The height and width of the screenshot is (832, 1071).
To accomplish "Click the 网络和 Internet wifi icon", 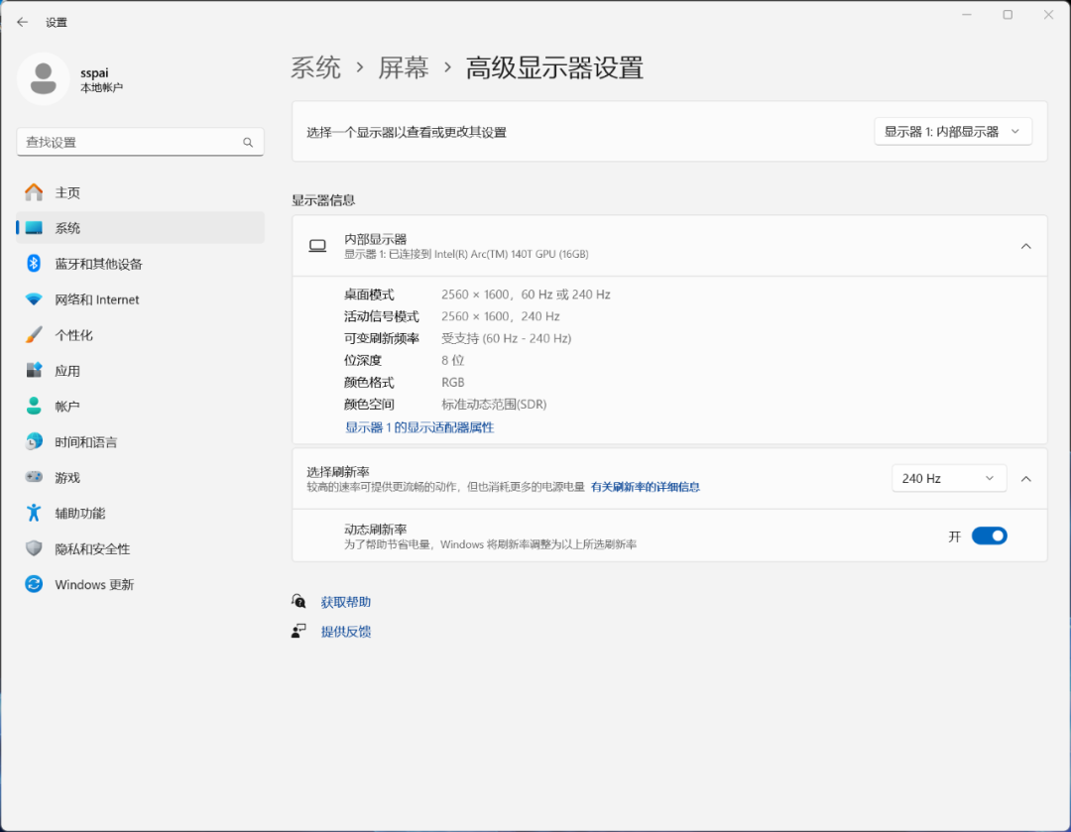I will point(34,299).
